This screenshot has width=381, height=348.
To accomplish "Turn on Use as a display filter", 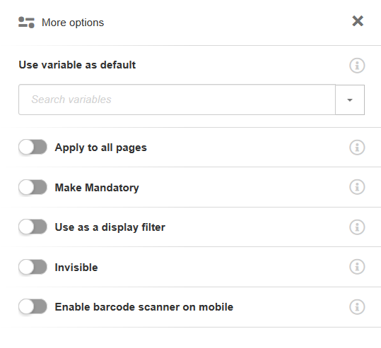I will [x=33, y=227].
